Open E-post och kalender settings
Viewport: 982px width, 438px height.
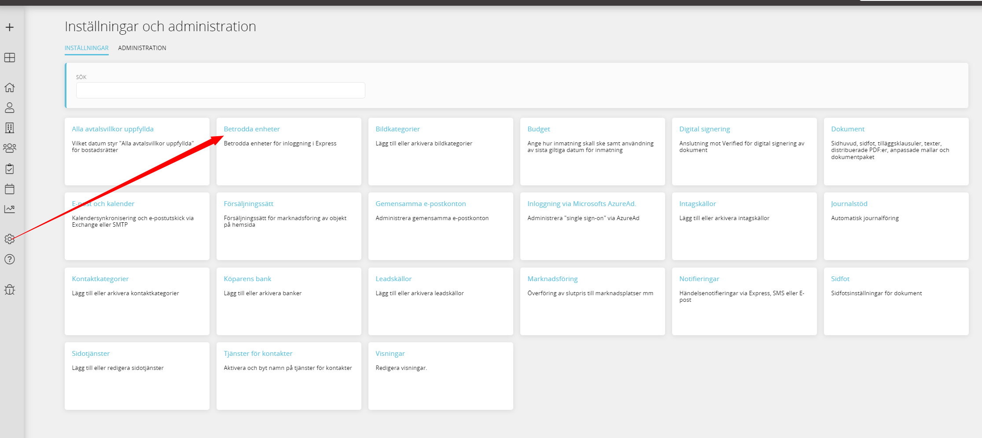pos(103,204)
